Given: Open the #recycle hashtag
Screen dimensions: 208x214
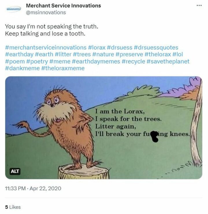Looking at the screenshot, I should pos(133,61).
